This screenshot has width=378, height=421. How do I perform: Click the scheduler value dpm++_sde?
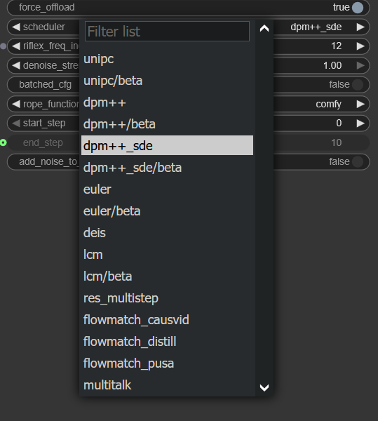coord(316,27)
